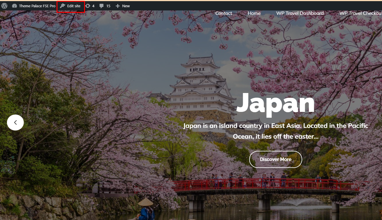Open the WP Travel Dashboard page

pyautogui.click(x=300, y=13)
